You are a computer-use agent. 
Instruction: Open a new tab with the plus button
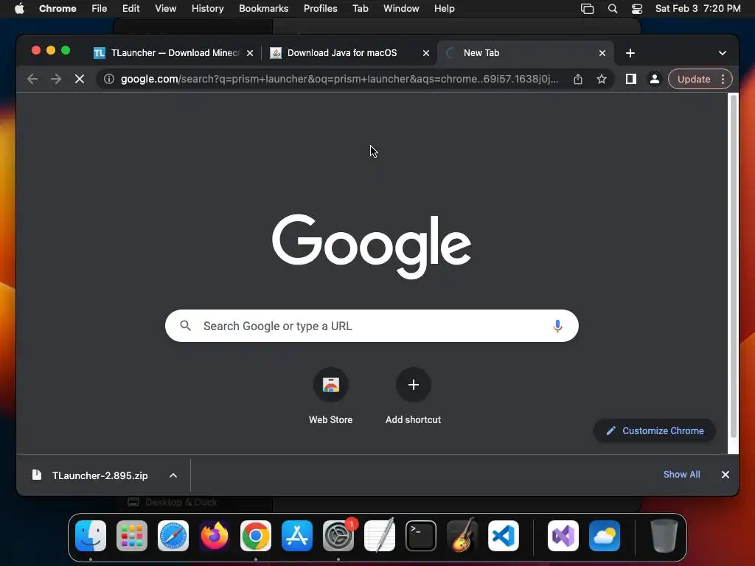tap(630, 53)
